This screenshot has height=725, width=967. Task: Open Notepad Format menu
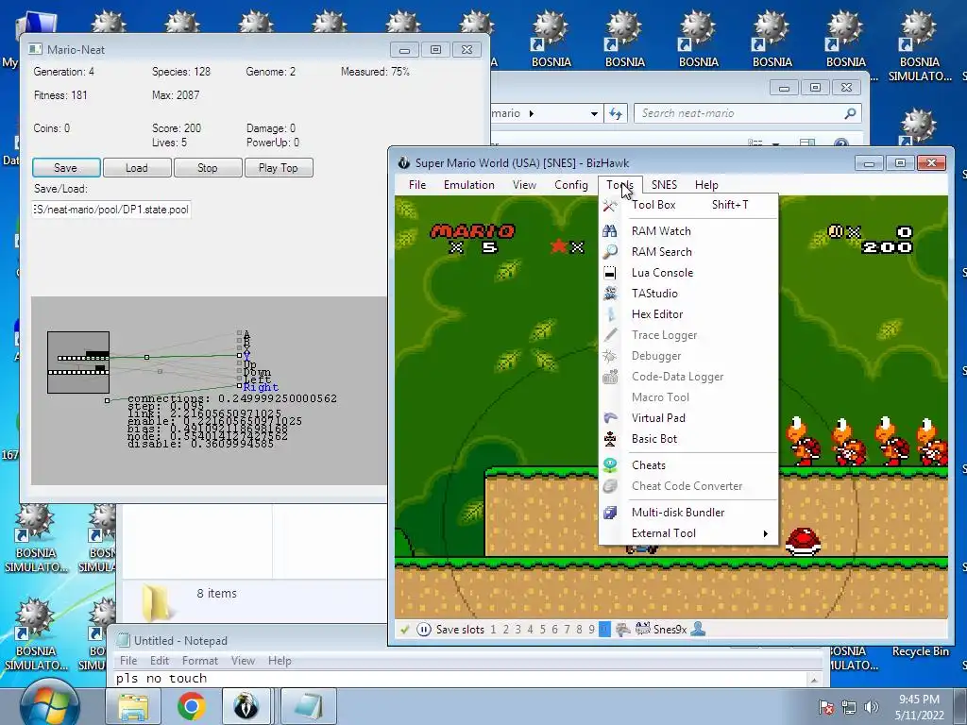point(200,661)
